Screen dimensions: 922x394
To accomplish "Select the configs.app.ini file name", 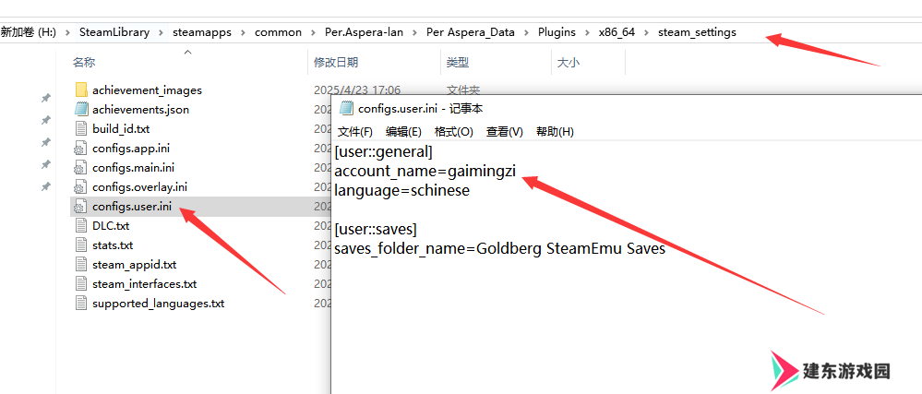I will [131, 149].
